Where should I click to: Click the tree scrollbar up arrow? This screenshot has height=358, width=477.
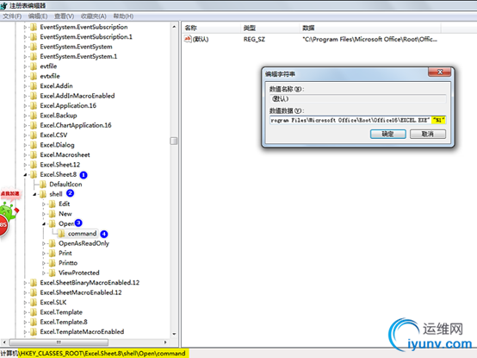point(174,27)
